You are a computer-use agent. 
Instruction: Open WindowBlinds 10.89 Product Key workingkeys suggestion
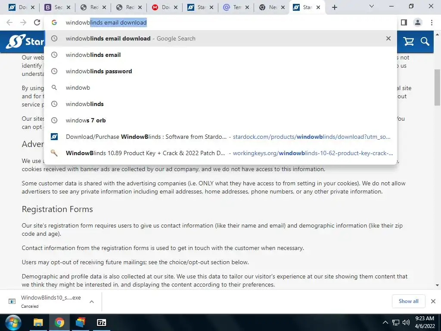[x=220, y=153]
